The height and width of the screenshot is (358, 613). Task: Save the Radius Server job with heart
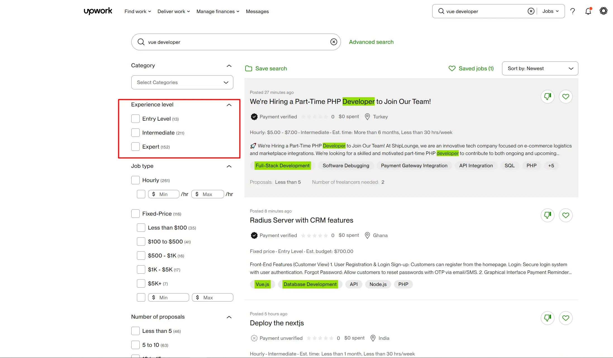[x=566, y=215]
